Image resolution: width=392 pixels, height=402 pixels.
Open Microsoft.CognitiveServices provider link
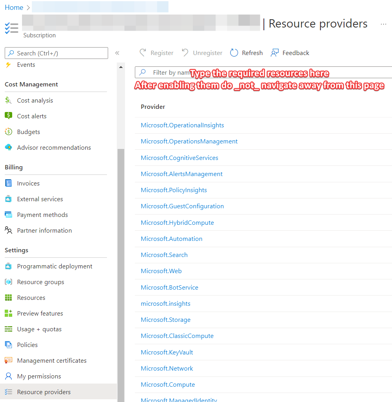pos(179,158)
